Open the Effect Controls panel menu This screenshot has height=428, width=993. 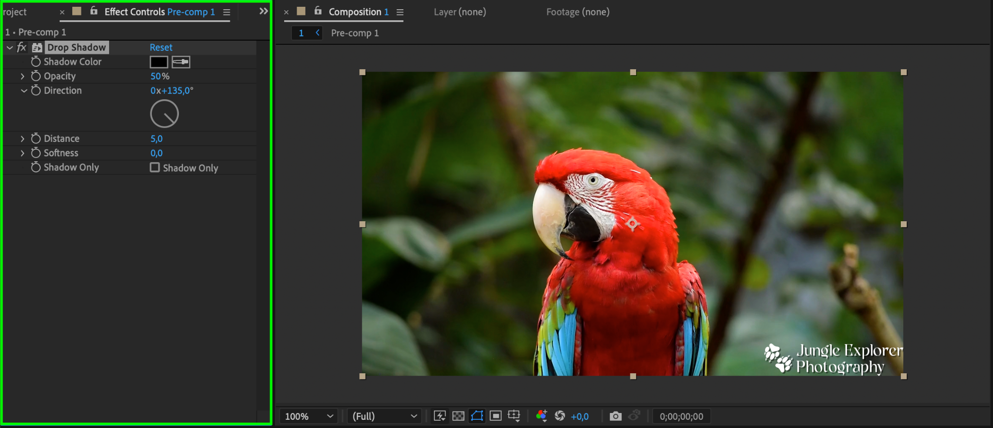226,12
